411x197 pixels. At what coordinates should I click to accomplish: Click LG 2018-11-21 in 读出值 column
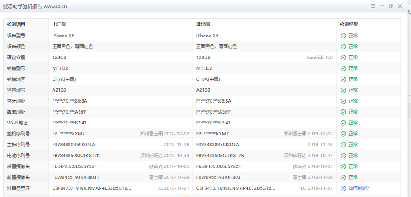coord(316,188)
